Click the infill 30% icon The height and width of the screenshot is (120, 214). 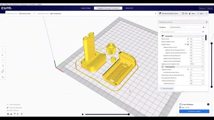[x=183, y=13]
